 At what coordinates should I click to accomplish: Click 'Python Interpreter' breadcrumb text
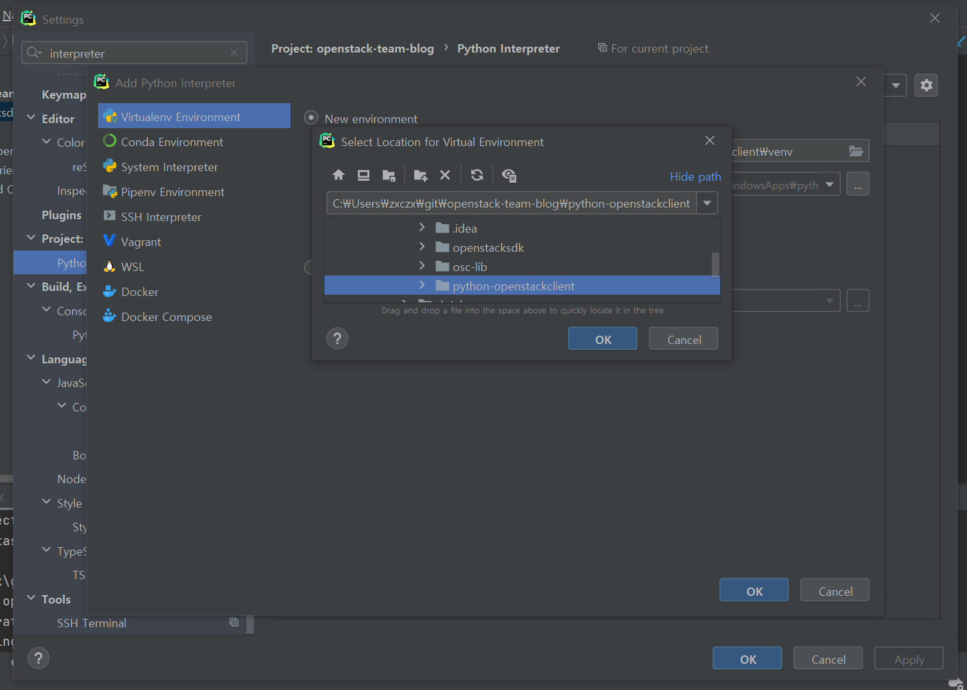509,48
